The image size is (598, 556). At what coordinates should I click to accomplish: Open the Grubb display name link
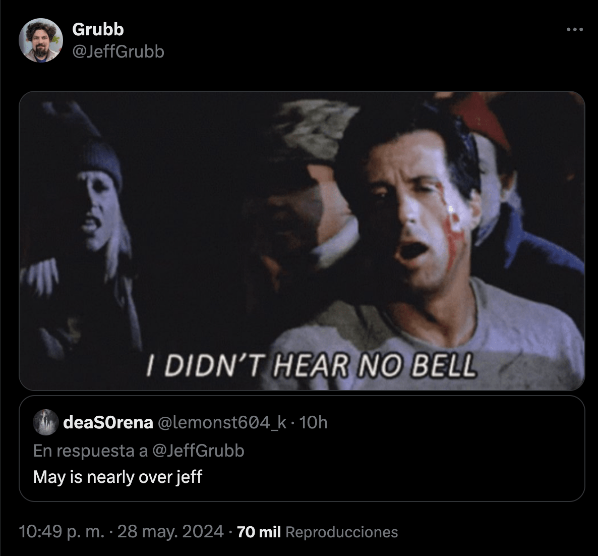click(x=98, y=29)
